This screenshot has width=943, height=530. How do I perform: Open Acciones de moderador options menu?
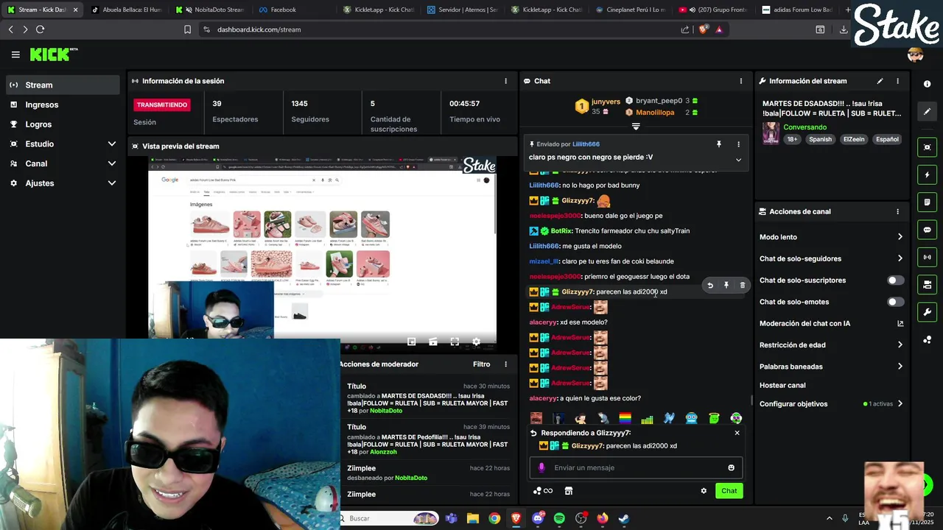click(x=505, y=364)
